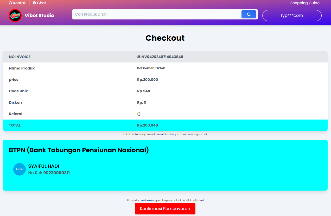Click the Jenius bank logo
Viewport: 331px width, 216px height.
coord(20,169)
